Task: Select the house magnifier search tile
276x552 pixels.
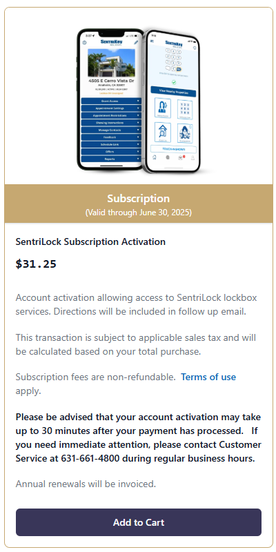Action: 163,132
